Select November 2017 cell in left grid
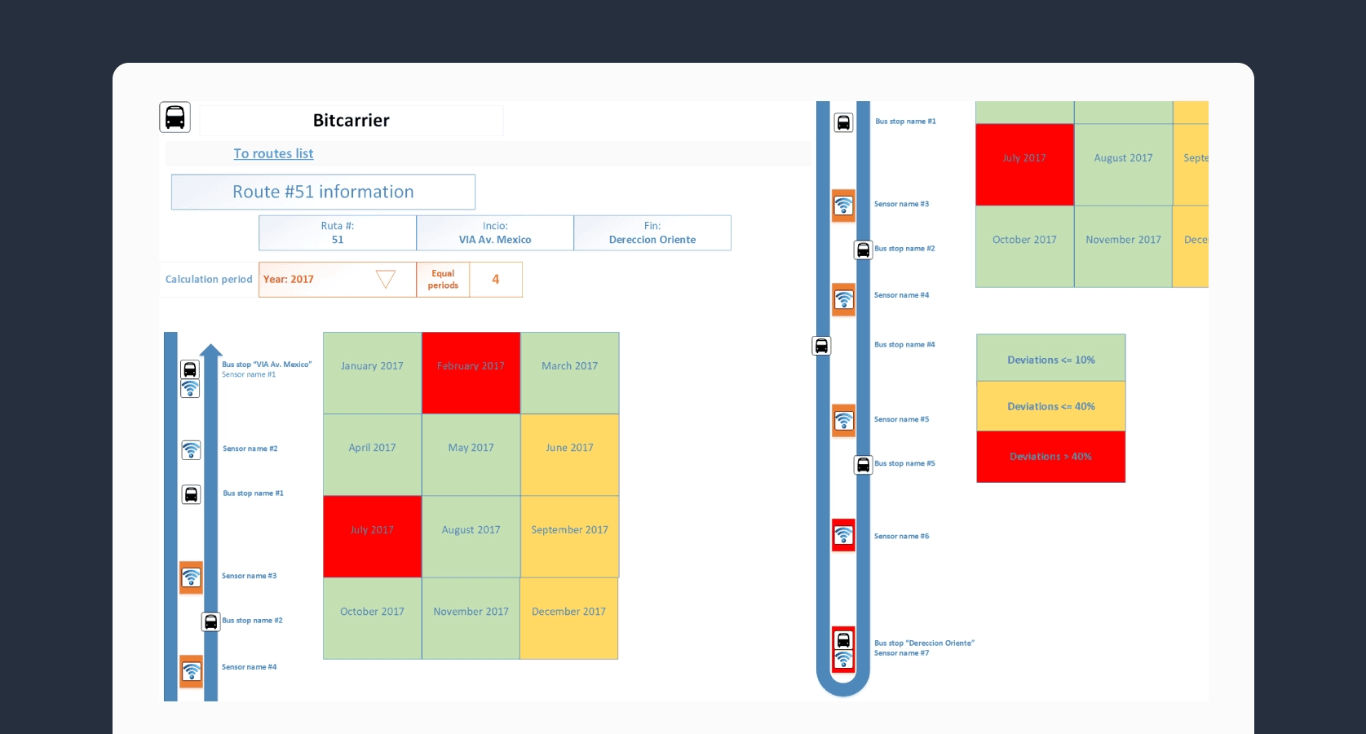1366x734 pixels. click(471, 618)
